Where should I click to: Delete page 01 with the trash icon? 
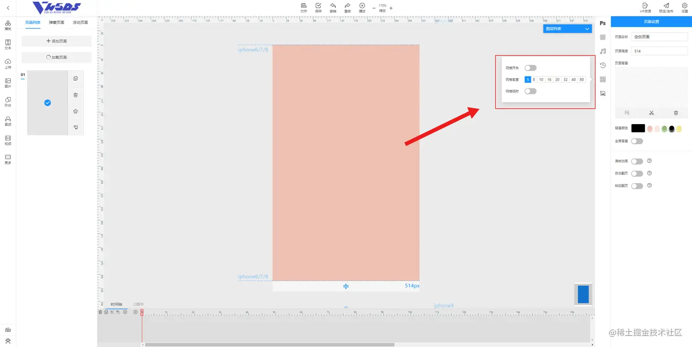pyautogui.click(x=76, y=95)
